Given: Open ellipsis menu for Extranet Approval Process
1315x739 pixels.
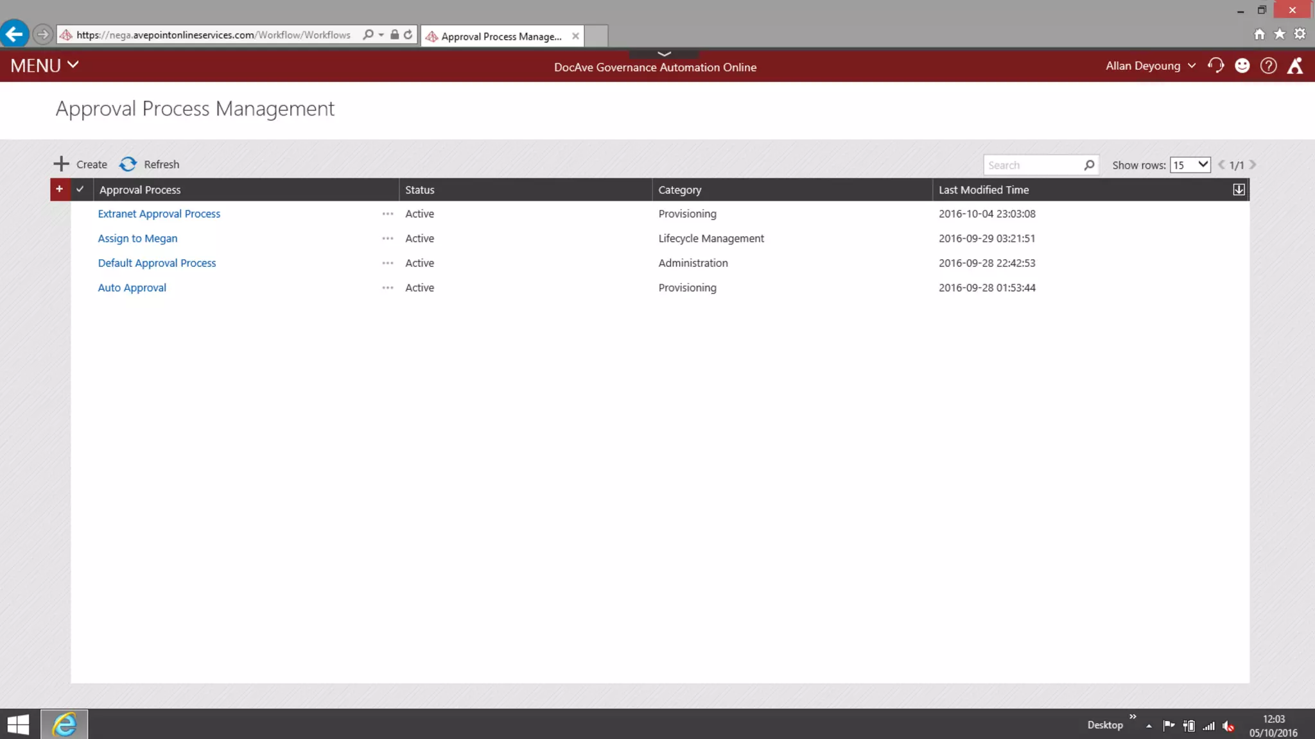Looking at the screenshot, I should pyautogui.click(x=387, y=214).
